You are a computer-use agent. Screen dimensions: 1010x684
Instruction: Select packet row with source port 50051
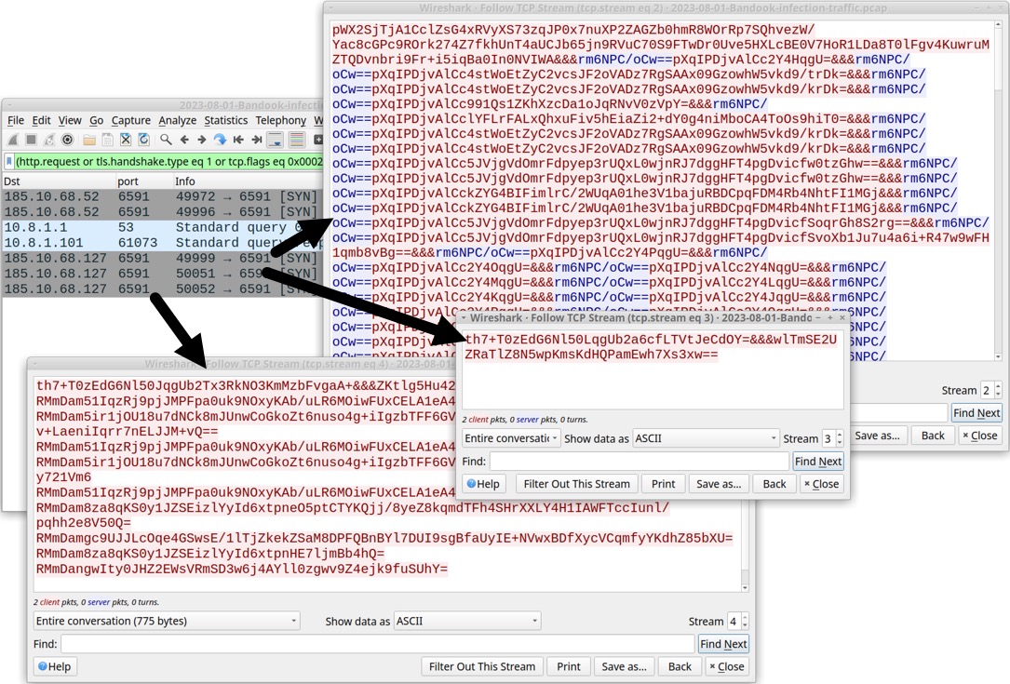click(x=162, y=274)
